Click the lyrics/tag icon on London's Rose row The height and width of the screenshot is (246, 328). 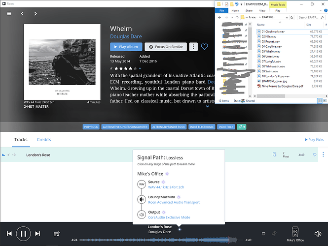(x=274, y=154)
